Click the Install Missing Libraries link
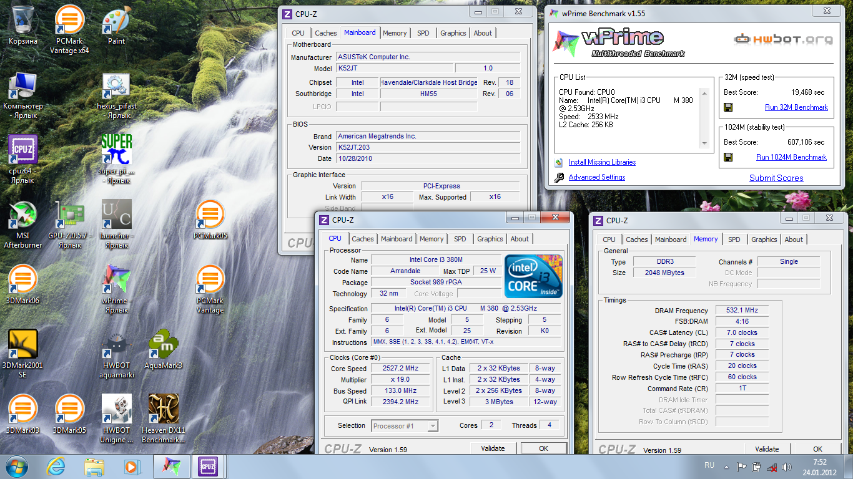 tap(602, 162)
